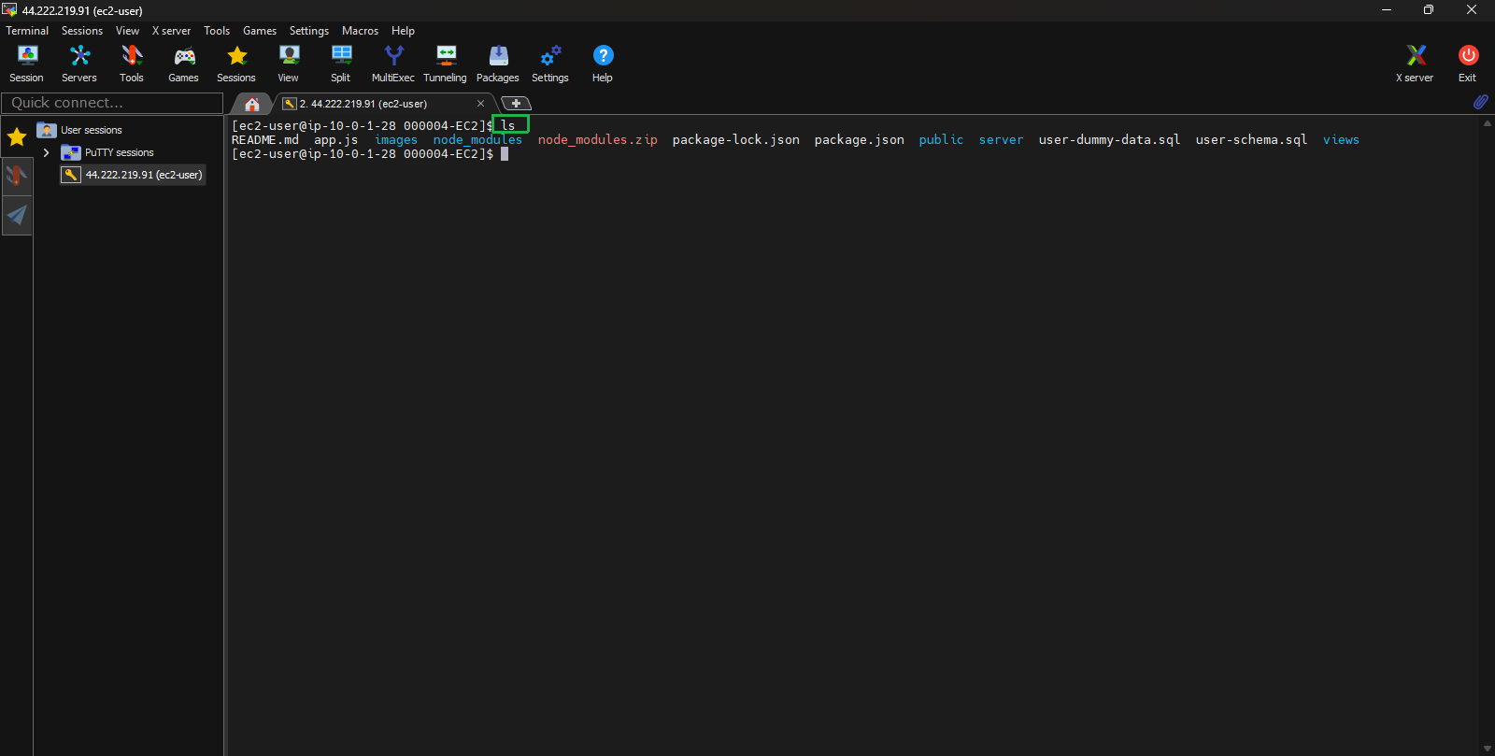
Task: Launch the MultiExec toolbar icon
Action: 393,64
